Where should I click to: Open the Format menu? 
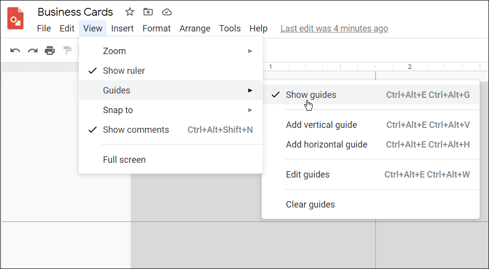(x=157, y=29)
